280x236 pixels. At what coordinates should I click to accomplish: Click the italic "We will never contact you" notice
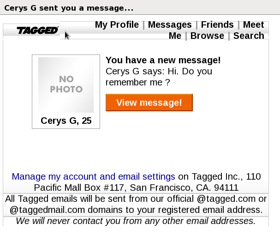pos(136,221)
